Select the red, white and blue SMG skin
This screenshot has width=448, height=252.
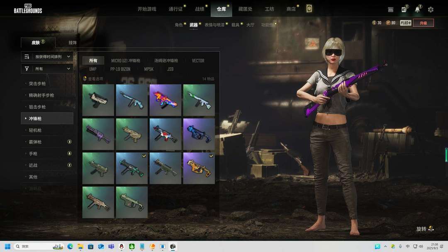coord(166,134)
